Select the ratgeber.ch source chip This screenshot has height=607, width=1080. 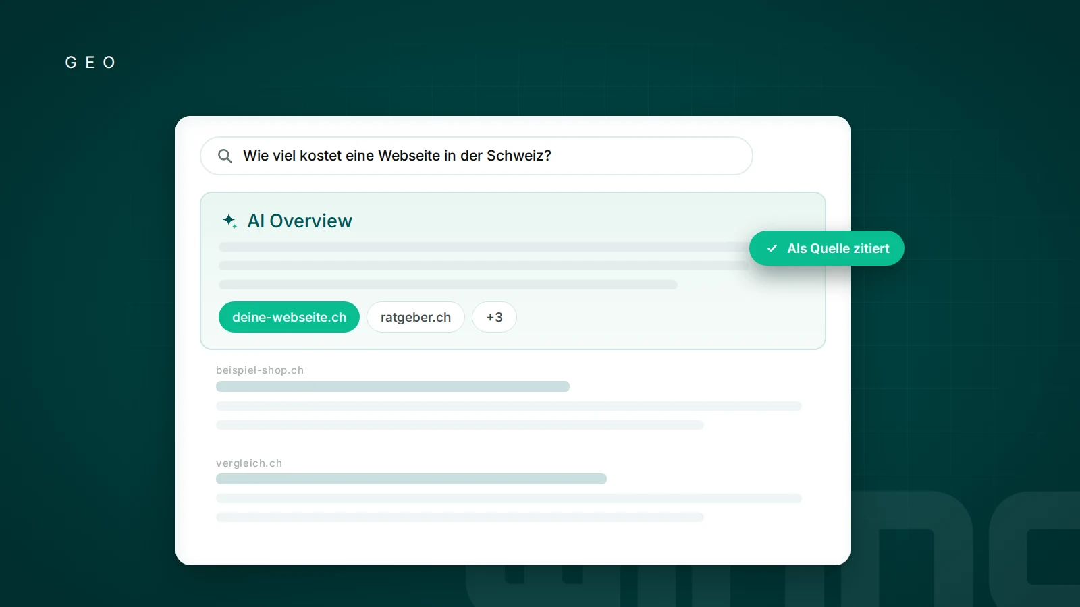tap(416, 317)
